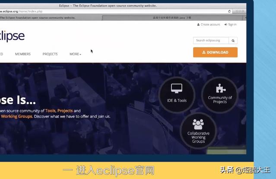Screen dimensions: 276x179
Task: Click the Search eclipse.org input field
Action: tap(211, 41)
